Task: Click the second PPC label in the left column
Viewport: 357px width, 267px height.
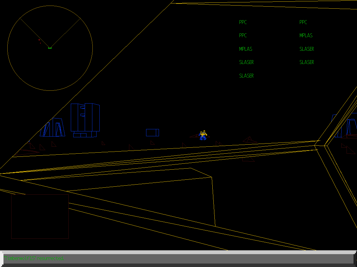Action: [243, 35]
